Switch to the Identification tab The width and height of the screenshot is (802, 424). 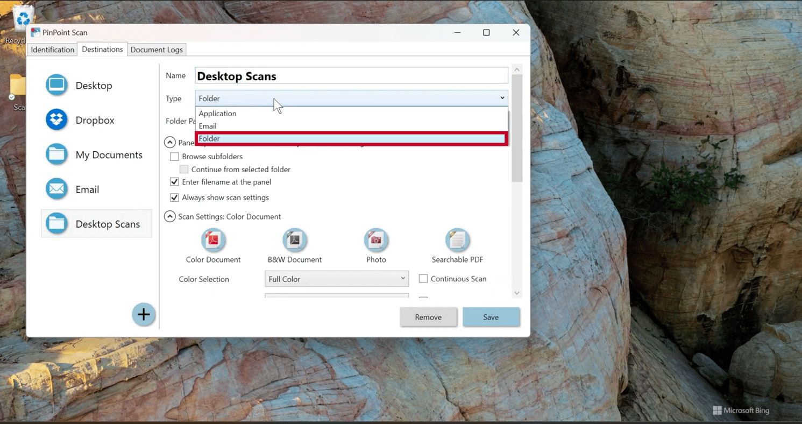pyautogui.click(x=52, y=49)
